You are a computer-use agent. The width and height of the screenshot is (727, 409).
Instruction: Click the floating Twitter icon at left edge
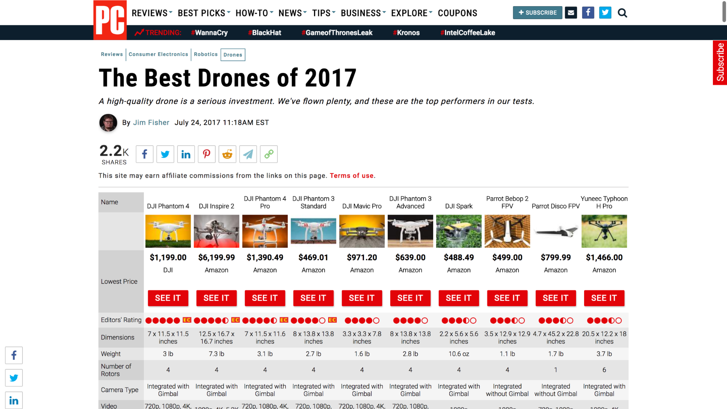click(x=14, y=378)
